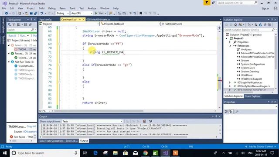Click the Test Explorer Group By icon

18,25
